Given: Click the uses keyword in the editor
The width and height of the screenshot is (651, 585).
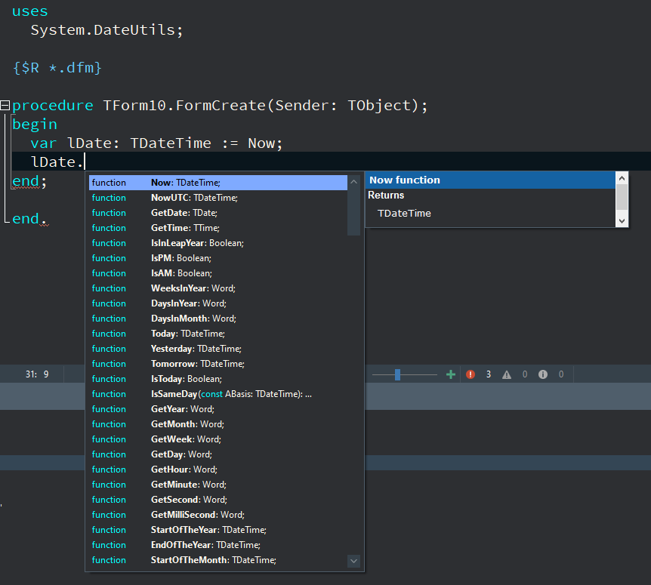Looking at the screenshot, I should 30,11.
